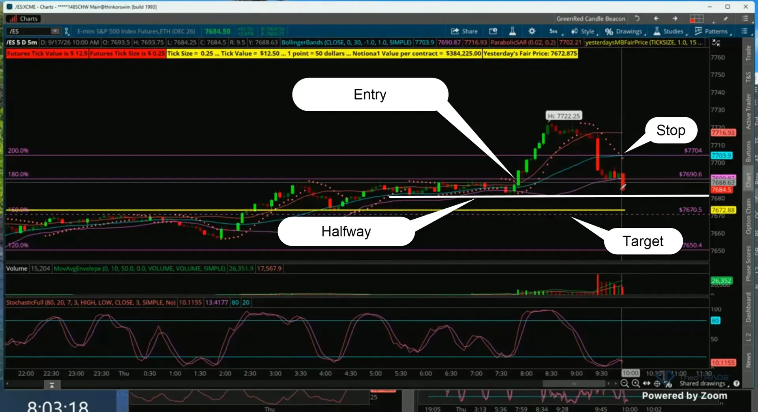Click the help question mark icon
This screenshot has height=412, width=758.
[736, 383]
